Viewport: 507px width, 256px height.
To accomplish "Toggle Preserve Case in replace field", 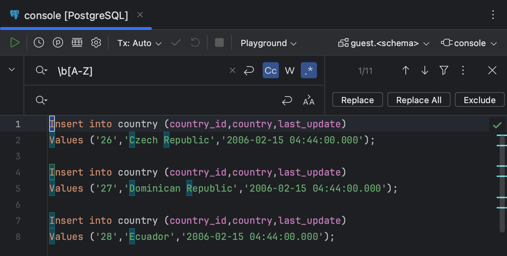I will (309, 101).
